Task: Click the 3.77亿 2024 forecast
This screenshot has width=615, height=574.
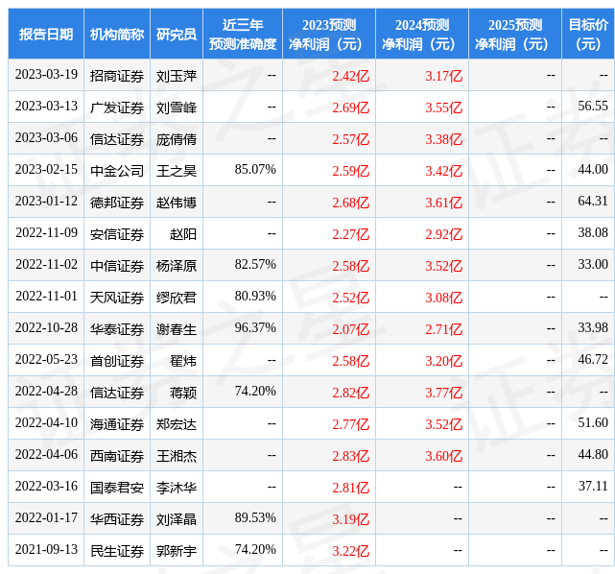Action: pyautogui.click(x=443, y=394)
